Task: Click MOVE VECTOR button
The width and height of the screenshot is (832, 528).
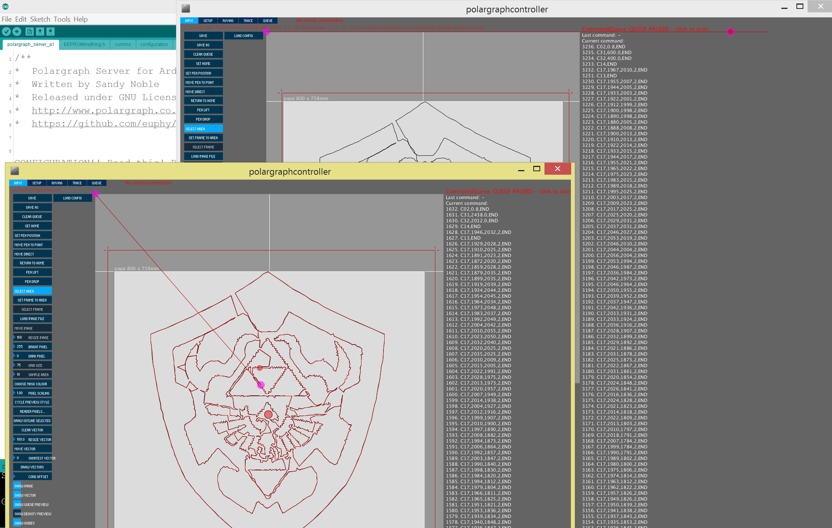Action: tap(33, 449)
